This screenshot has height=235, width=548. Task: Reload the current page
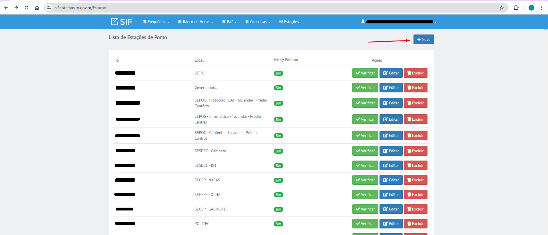(27, 8)
